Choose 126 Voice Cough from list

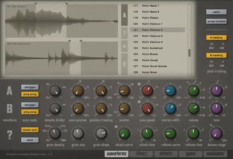(157, 60)
